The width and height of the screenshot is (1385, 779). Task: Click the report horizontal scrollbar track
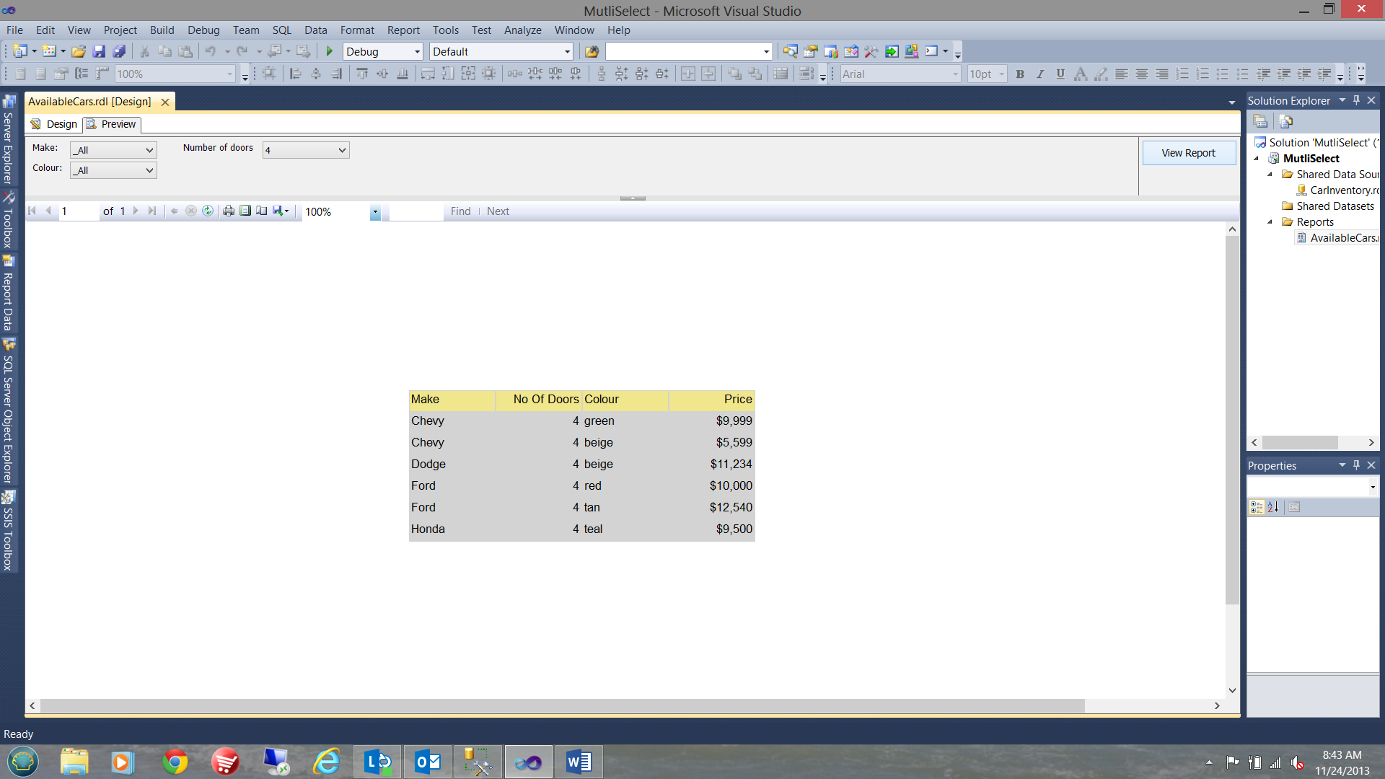click(x=1147, y=705)
